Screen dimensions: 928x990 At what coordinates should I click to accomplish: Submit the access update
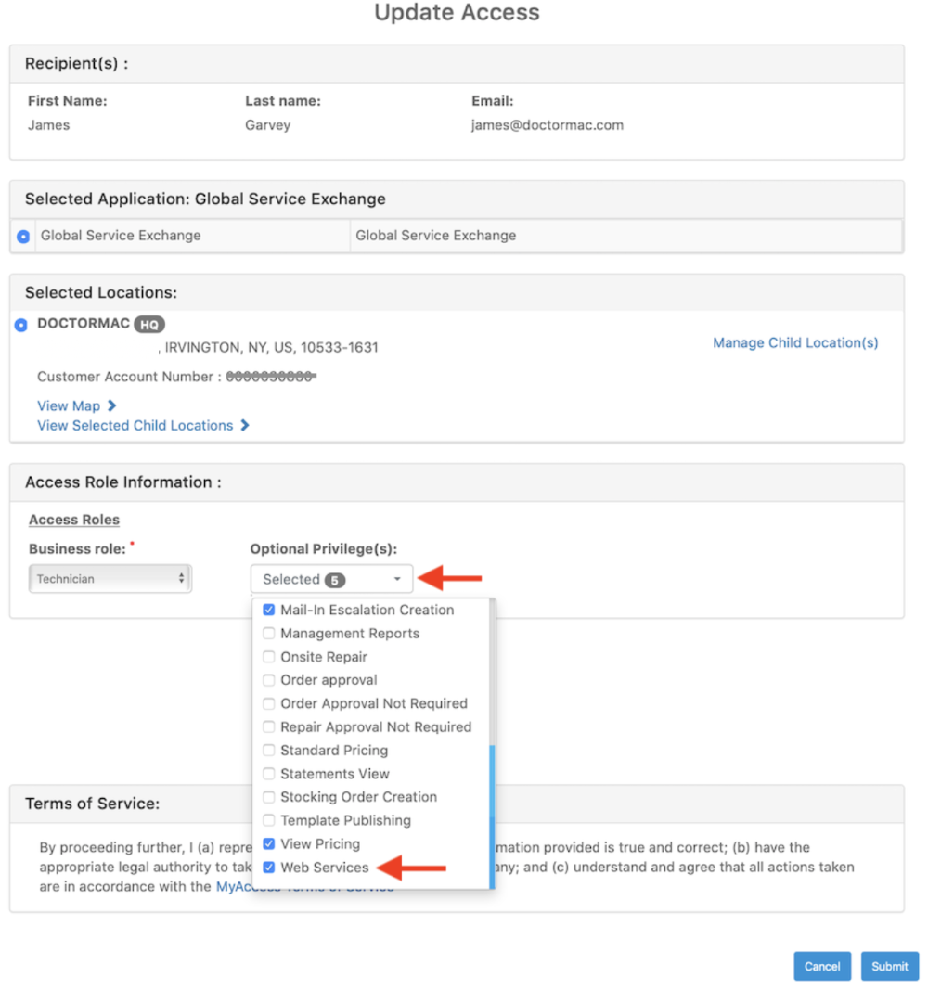click(890, 966)
